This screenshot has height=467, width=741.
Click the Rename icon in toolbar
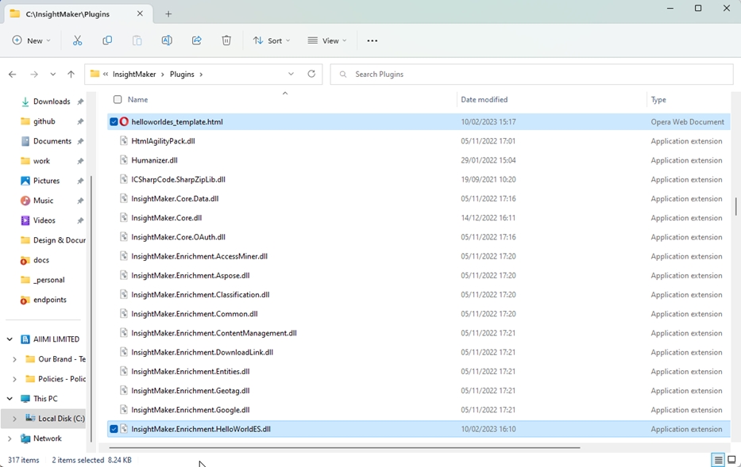coord(167,40)
